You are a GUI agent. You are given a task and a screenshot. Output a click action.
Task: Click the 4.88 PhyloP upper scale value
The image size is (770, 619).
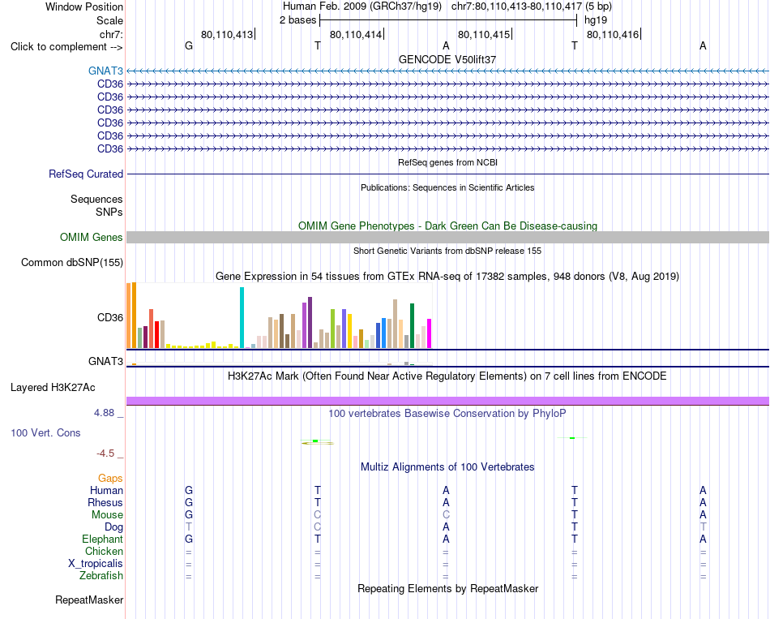pyautogui.click(x=104, y=413)
